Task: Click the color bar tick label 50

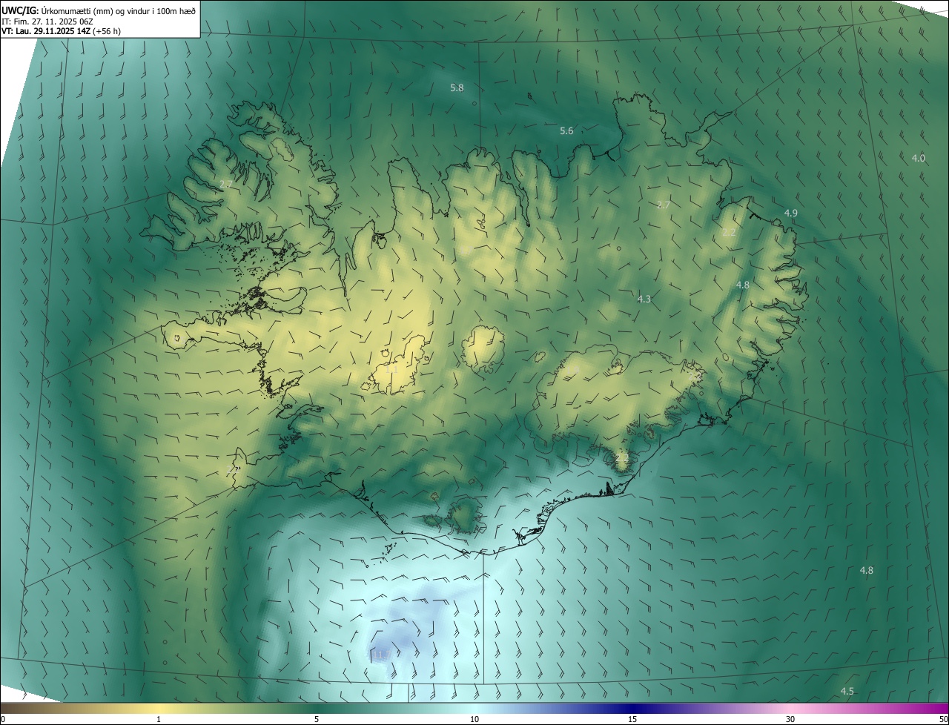Action: (x=943, y=719)
